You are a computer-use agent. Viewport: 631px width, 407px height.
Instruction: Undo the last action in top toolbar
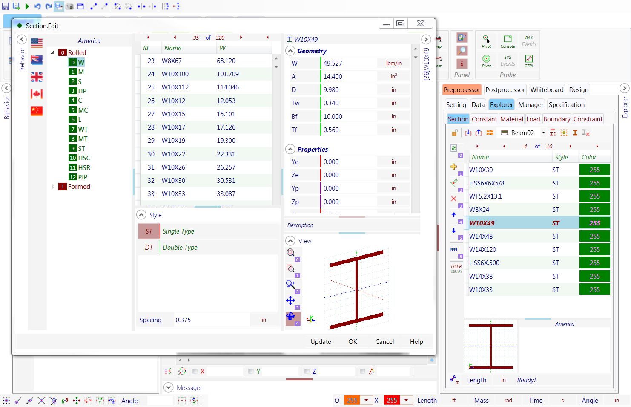pos(37,6)
